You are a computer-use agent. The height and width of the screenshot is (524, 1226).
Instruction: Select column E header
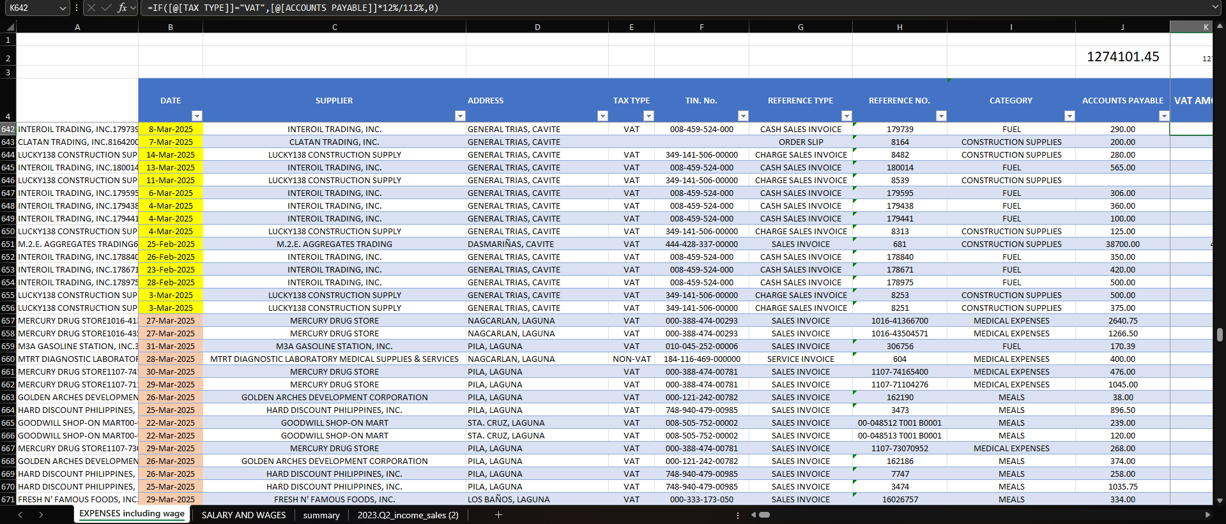(x=631, y=27)
